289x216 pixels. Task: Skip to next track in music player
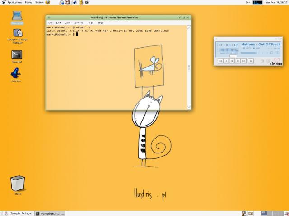244,61
